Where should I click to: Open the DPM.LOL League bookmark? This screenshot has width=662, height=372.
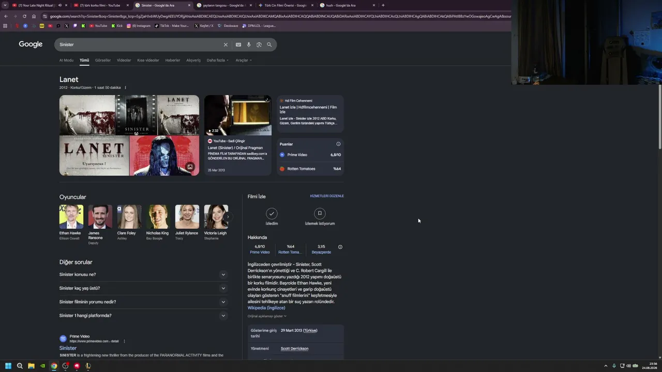(x=259, y=26)
